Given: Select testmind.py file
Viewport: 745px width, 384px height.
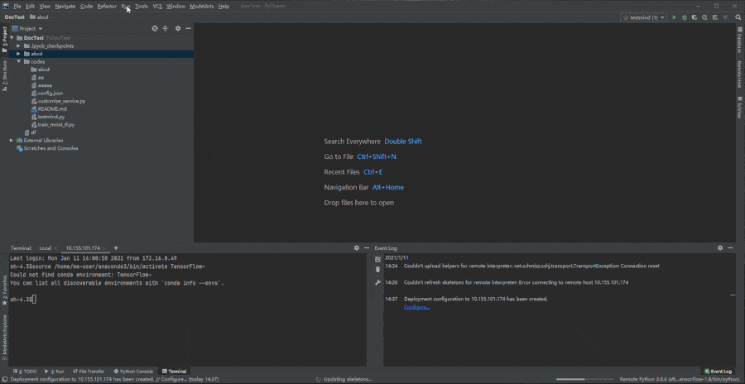Looking at the screenshot, I should point(48,117).
